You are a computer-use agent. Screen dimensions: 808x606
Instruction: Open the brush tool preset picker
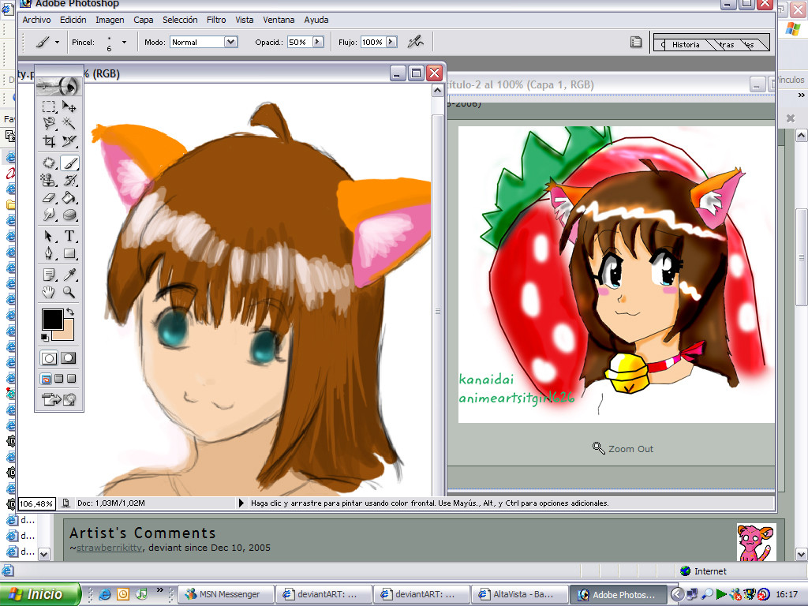[47, 43]
